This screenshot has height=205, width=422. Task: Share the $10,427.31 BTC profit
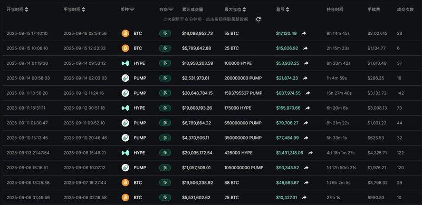click(x=304, y=198)
